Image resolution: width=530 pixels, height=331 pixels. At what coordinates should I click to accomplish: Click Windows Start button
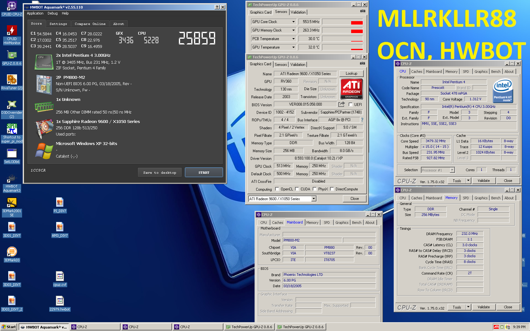(x=9, y=327)
